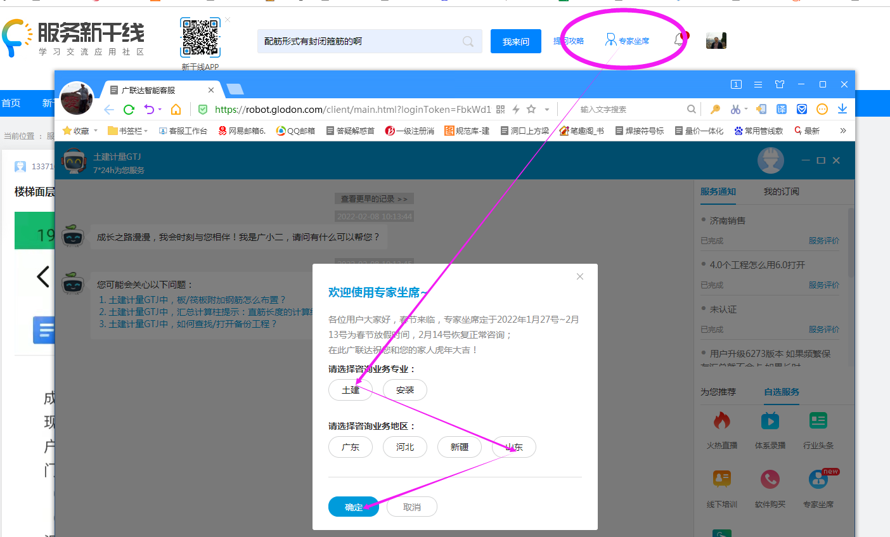Viewport: 890px width, 537px height.
Task: Select 河北 region option
Action: [x=405, y=447]
